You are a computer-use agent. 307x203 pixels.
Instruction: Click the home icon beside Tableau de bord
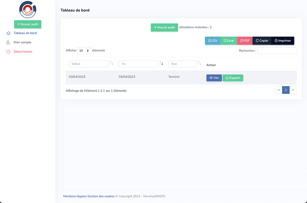(8, 33)
